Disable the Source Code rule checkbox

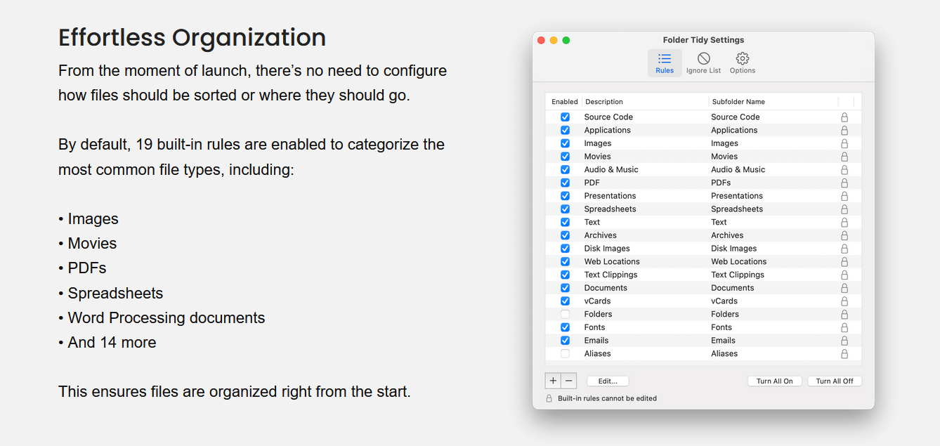click(565, 117)
